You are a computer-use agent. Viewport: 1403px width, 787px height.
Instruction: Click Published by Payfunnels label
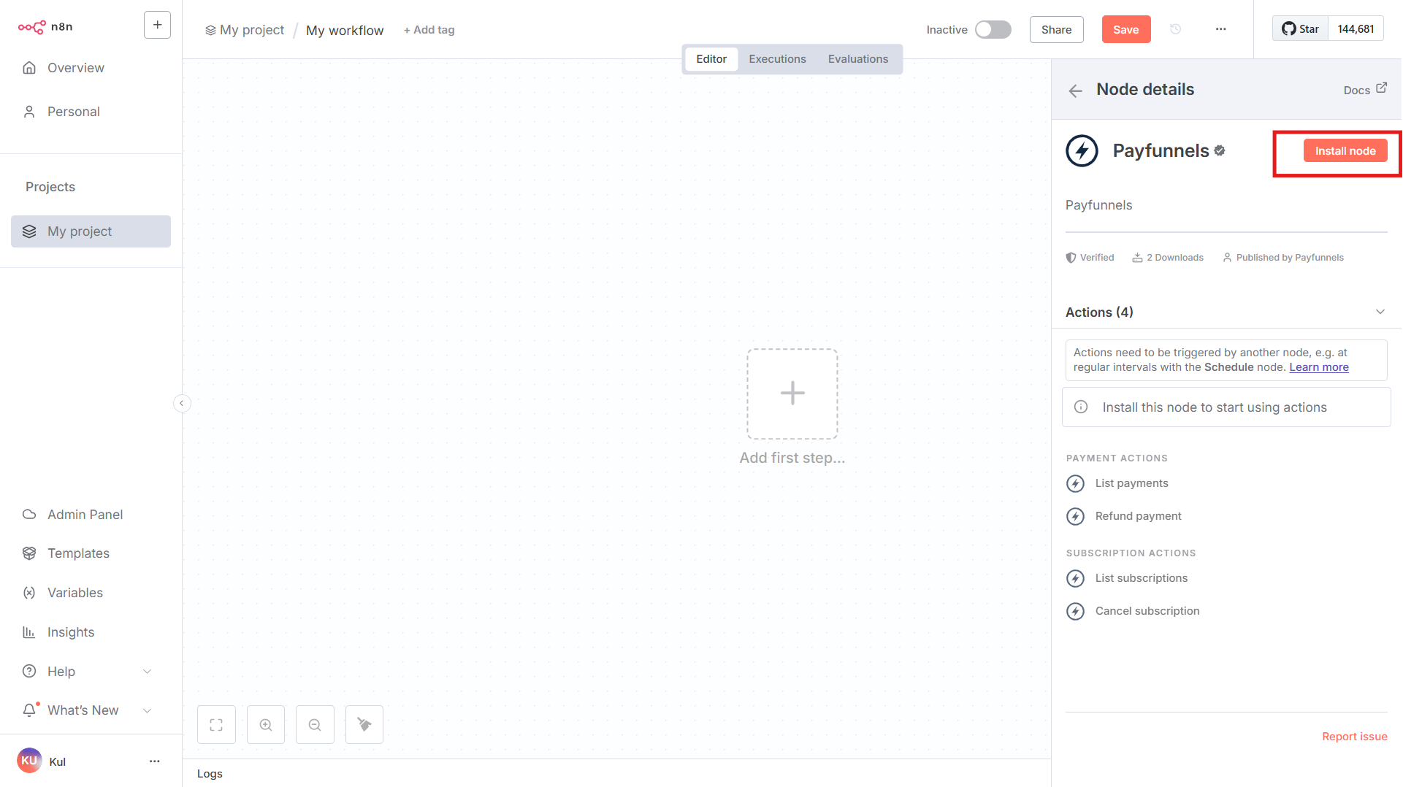coord(1283,258)
